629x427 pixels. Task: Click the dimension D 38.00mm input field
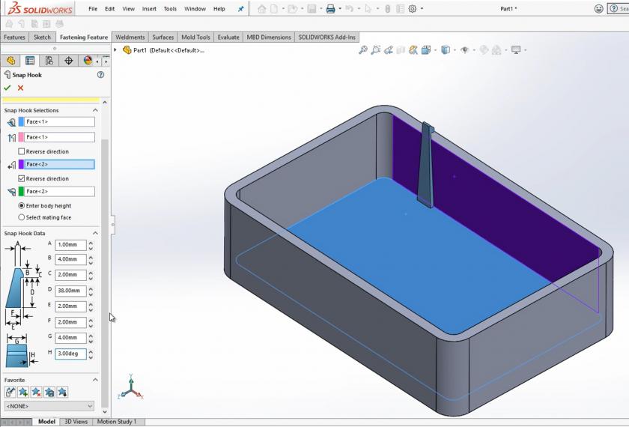coord(70,291)
